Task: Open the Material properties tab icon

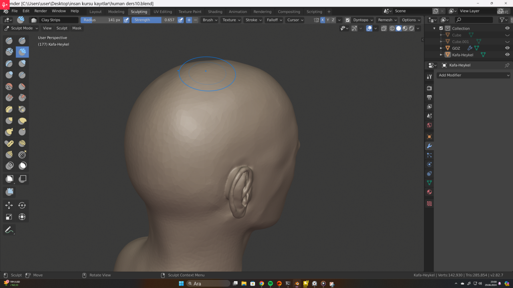Action: pos(429,192)
